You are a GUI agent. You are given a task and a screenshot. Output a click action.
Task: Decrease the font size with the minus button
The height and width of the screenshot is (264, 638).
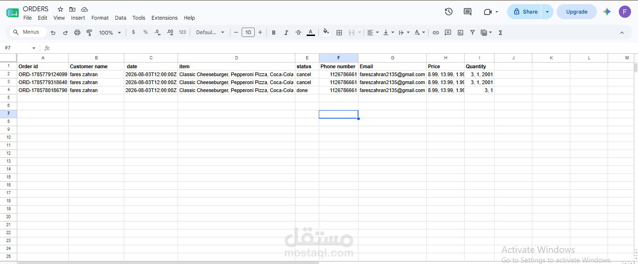[x=236, y=32]
